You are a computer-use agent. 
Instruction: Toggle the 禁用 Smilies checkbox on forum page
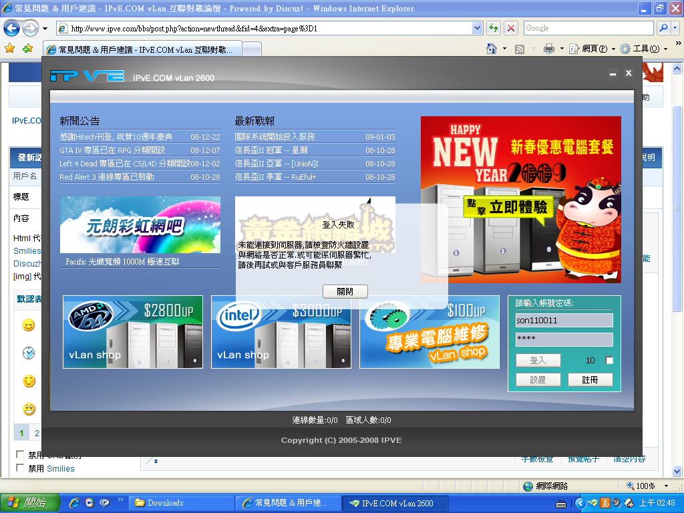click(20, 468)
